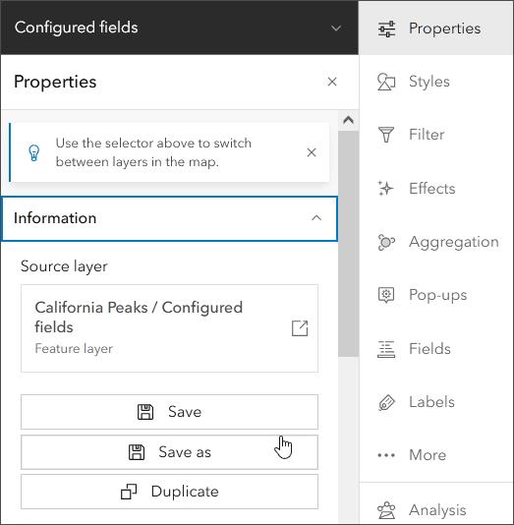Collapse the Information section
The width and height of the screenshot is (514, 525).
169,218
